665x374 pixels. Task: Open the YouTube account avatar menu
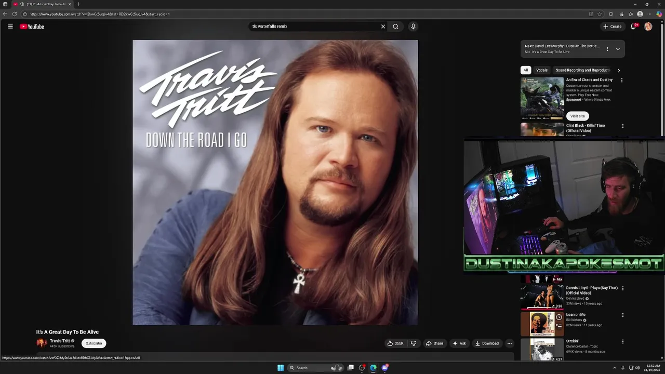coord(648,26)
